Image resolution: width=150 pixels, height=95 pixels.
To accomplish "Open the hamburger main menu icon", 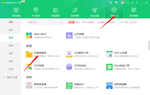I will tap(137, 3).
